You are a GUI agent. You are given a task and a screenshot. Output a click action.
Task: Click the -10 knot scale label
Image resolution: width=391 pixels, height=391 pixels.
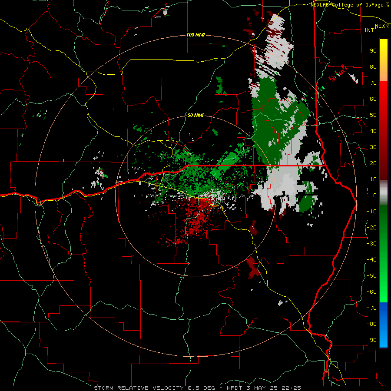point(371,212)
